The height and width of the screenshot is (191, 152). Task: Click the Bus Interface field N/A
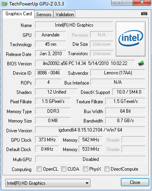118,82
